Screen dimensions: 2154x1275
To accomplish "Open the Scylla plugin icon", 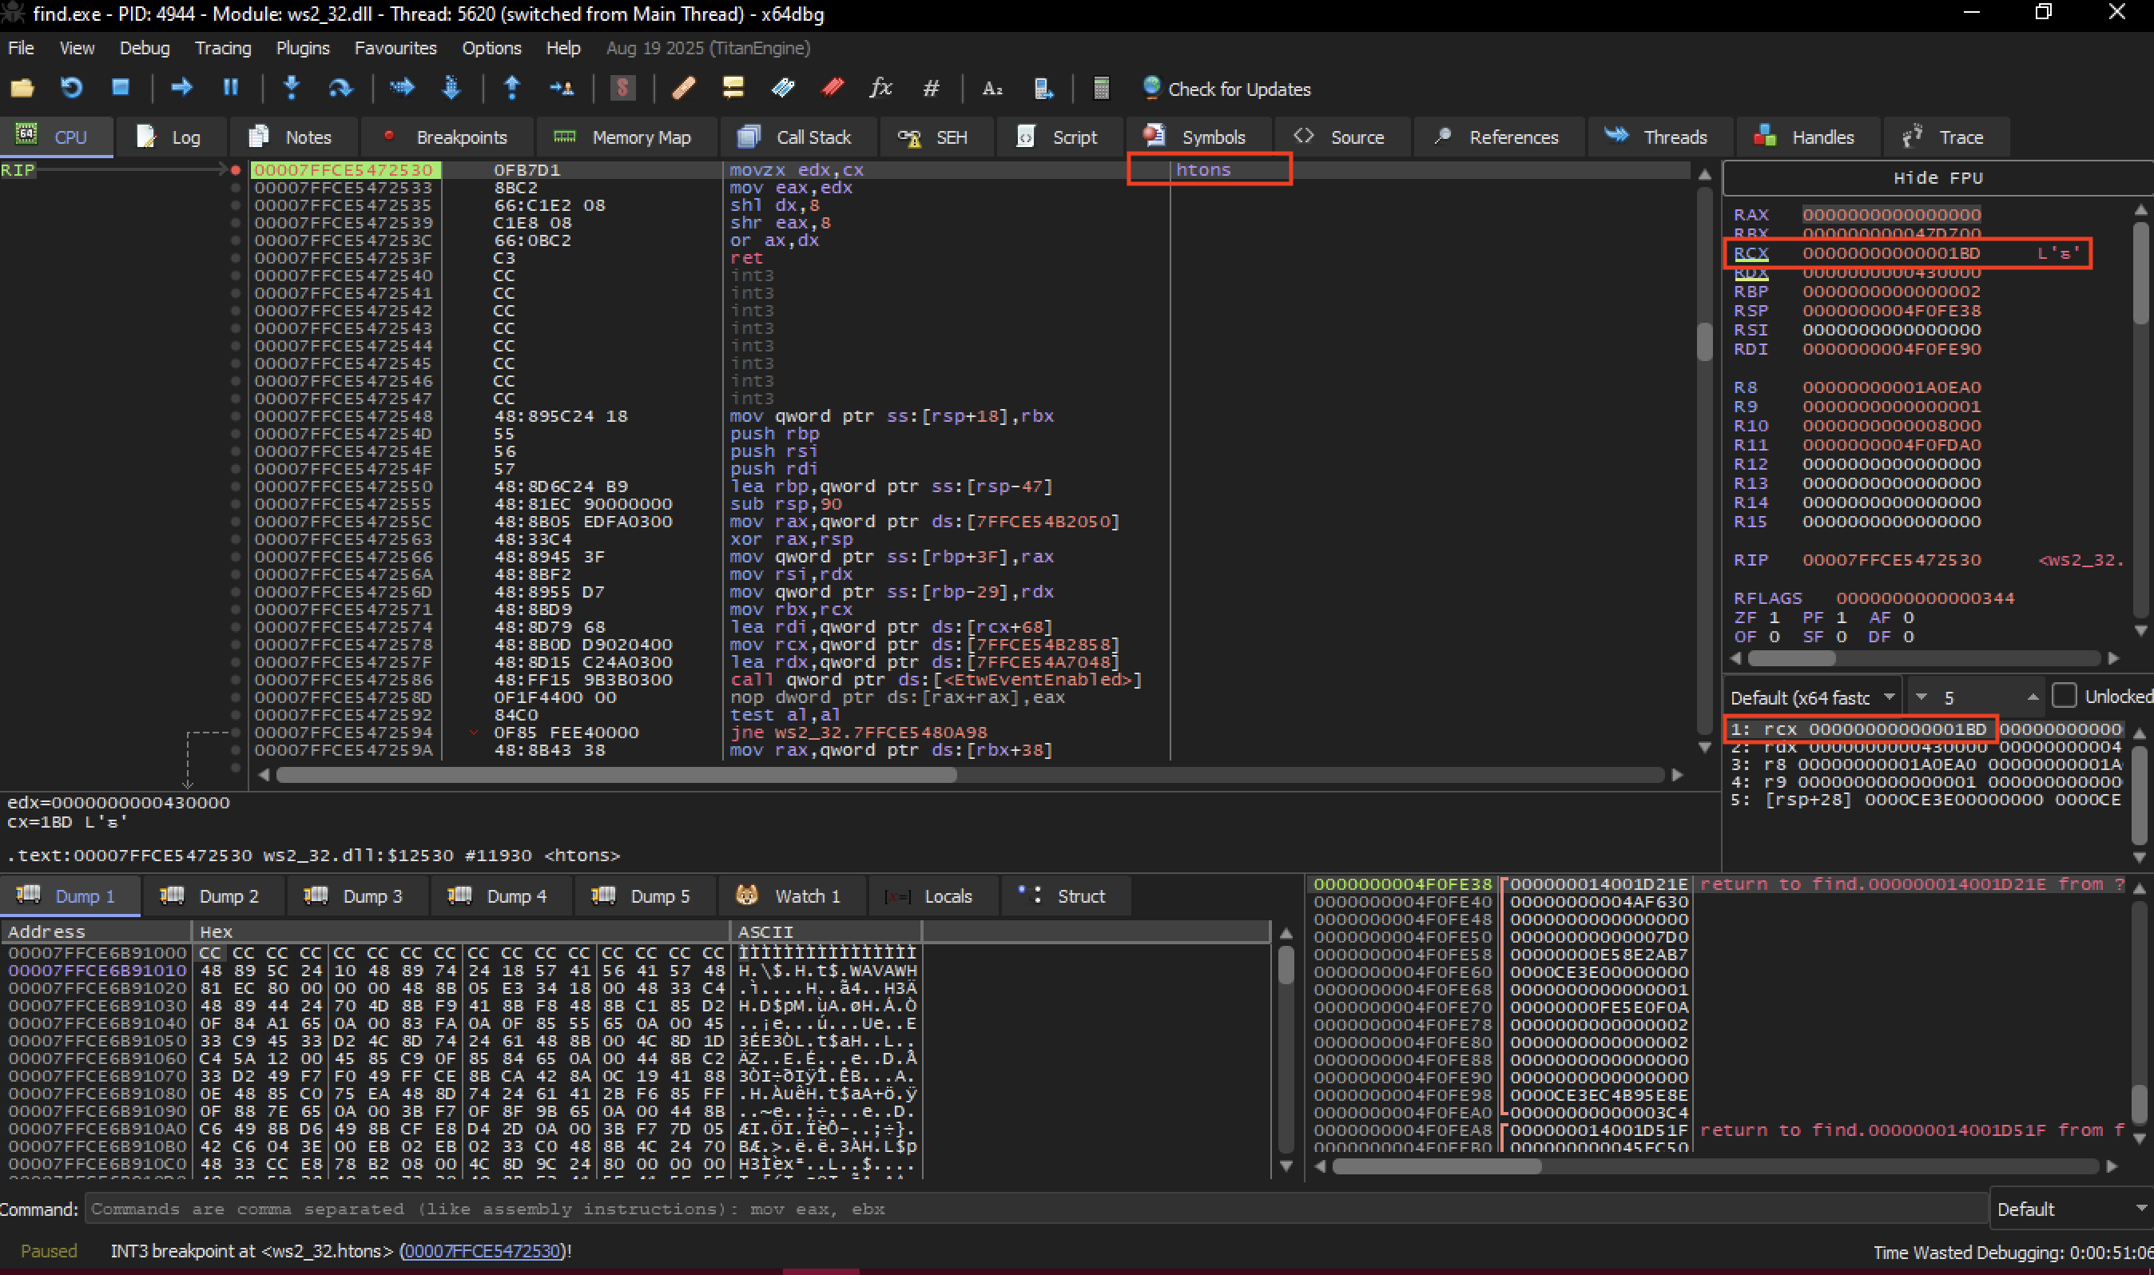I will point(623,88).
